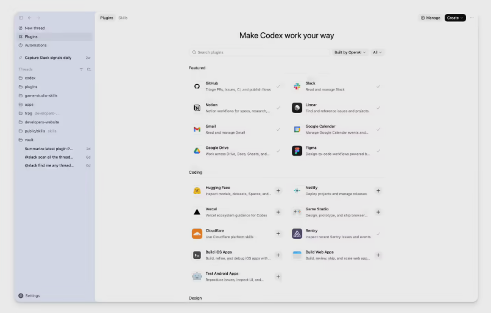Toggle the installed checkmark for Sentry
Viewport: 491px width, 313px height.
click(x=378, y=234)
